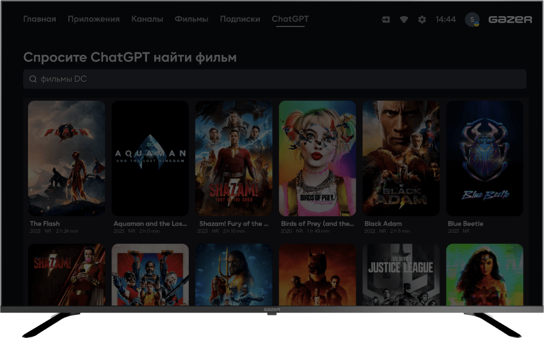Screen dimensions: 544x338
Task: Open Black Adam movie poster
Action: (401, 158)
